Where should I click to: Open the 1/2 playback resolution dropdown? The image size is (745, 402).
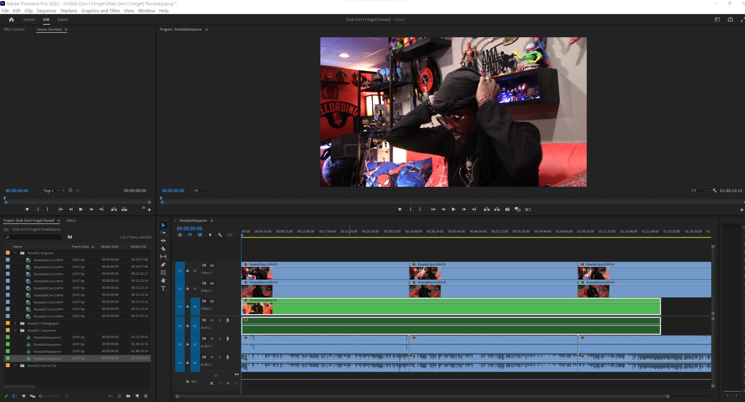[x=699, y=191]
